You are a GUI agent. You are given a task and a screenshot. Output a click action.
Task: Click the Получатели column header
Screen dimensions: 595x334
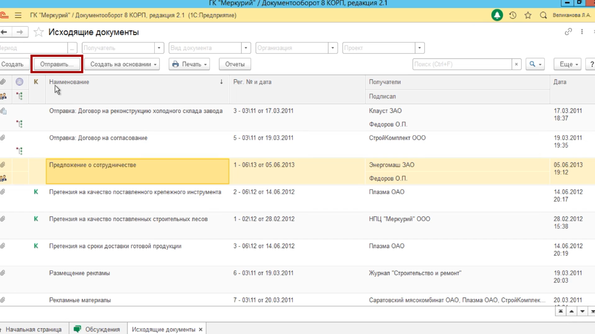pos(458,82)
